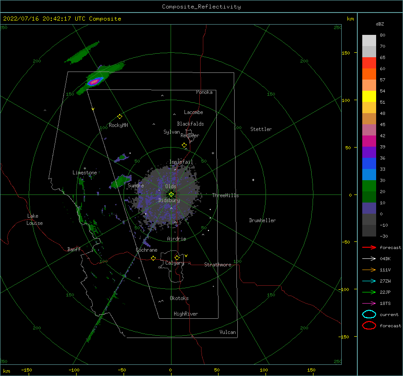Screen dimensions: 403x376
Task: Click the asterisk marker above Limestone
Action: [x=85, y=169]
